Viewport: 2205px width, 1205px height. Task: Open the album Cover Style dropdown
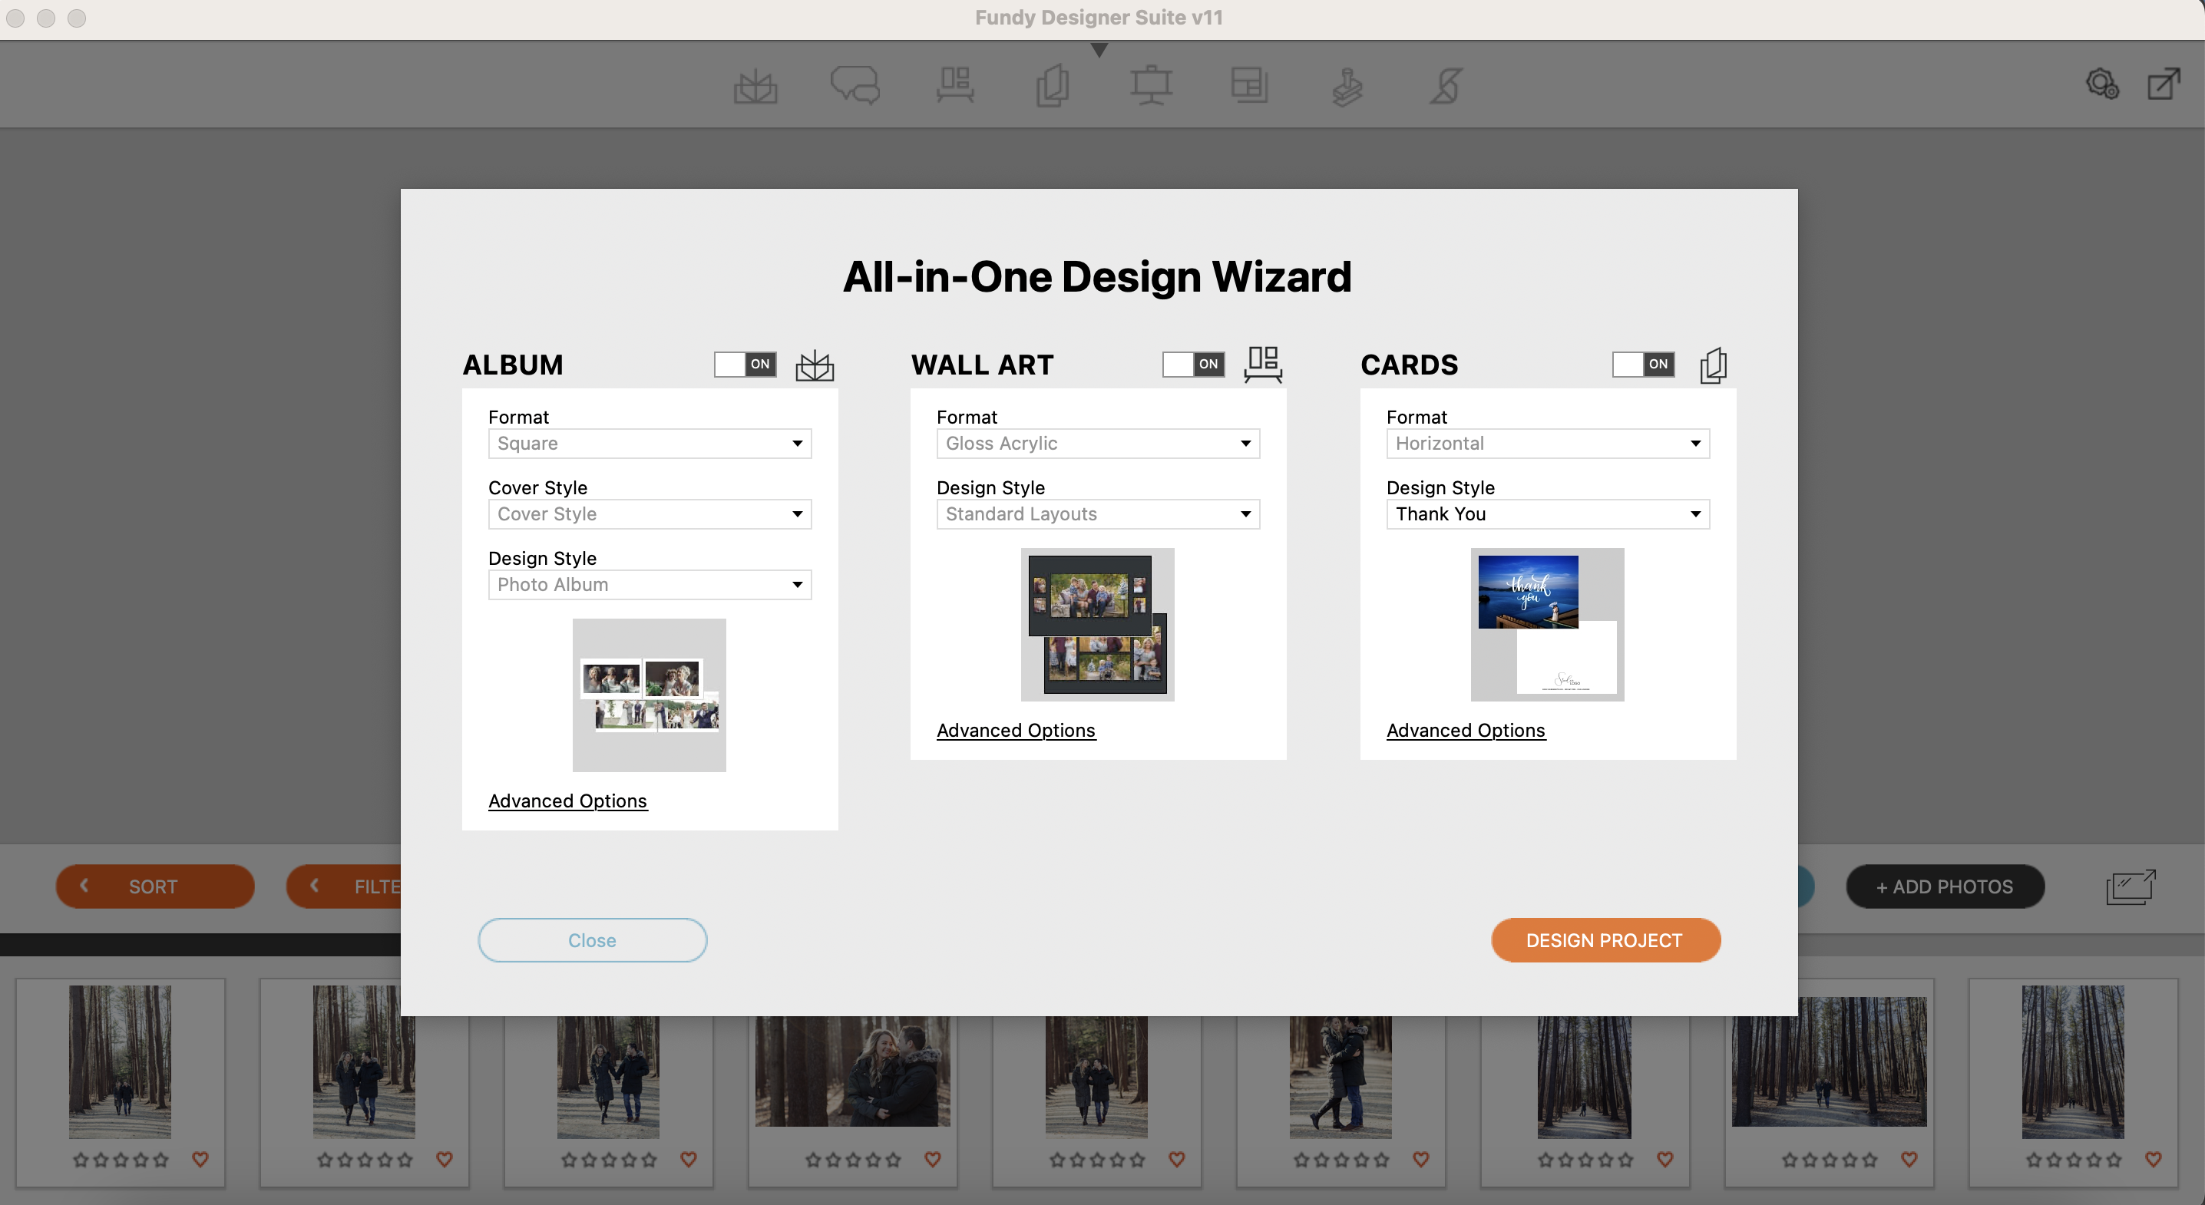pyautogui.click(x=650, y=514)
